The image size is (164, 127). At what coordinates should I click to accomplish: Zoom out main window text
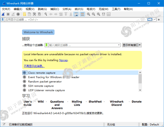click(94, 14)
